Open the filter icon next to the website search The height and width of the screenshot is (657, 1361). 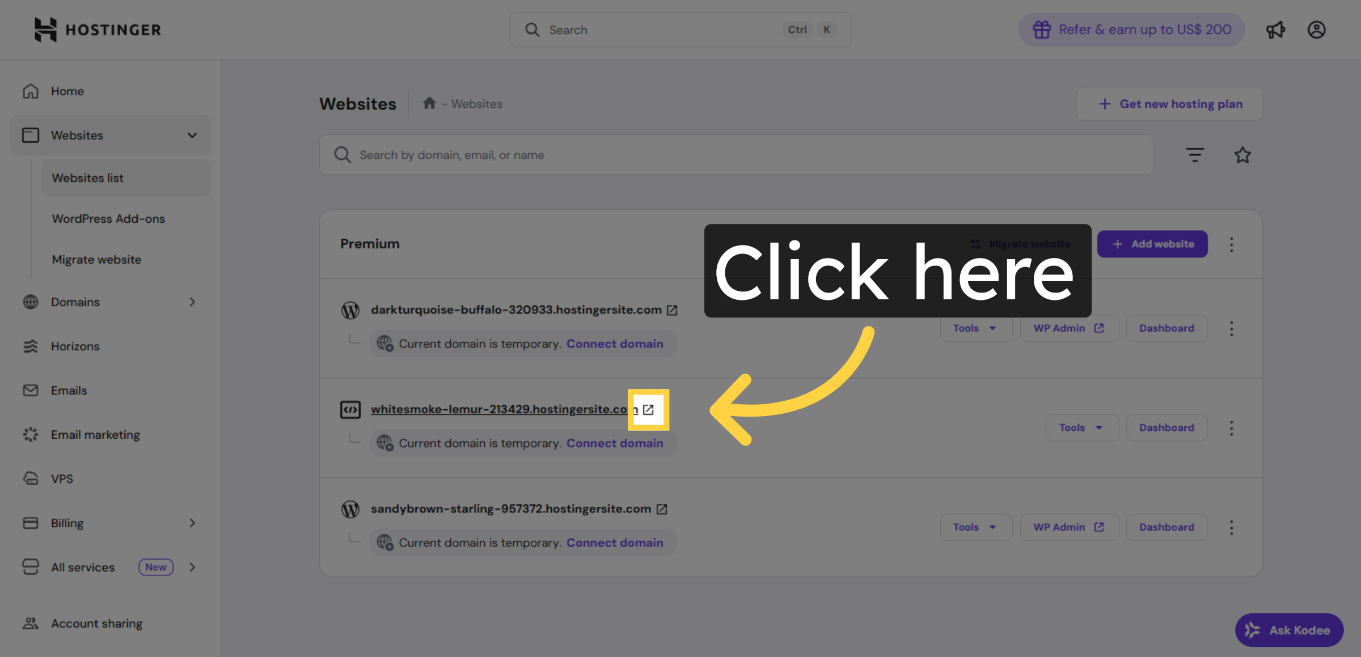[x=1195, y=154]
